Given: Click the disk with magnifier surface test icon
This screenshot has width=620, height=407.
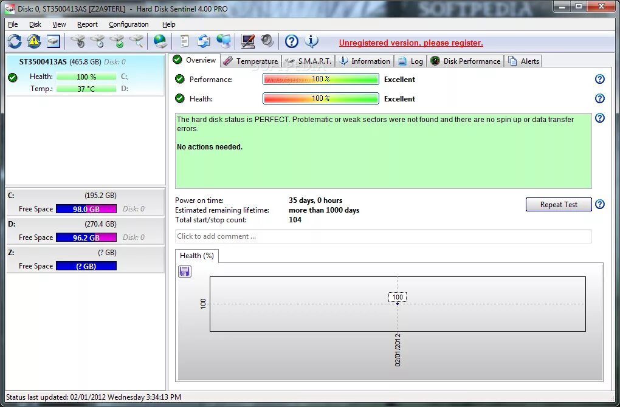Looking at the screenshot, I should point(136,41).
